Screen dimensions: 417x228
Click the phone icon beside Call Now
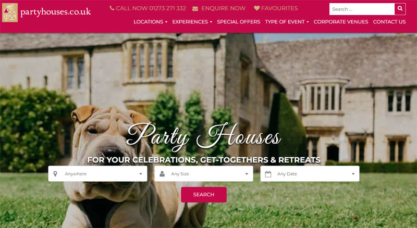click(112, 8)
